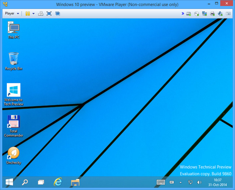Click the CD/DVD drive device icon
Image resolution: width=235 pixels, height=190 pixels.
196,14
